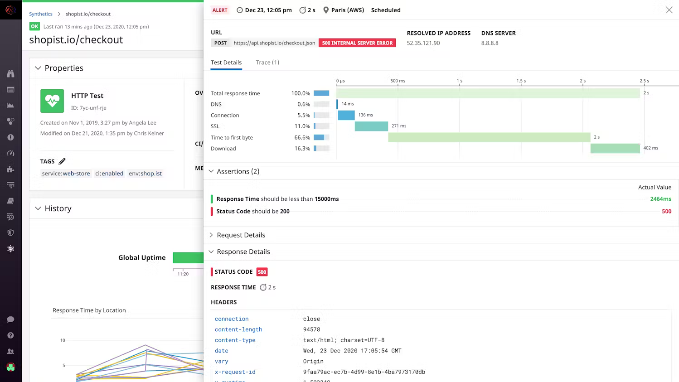Open the Integrations puzzle piece icon
679x382 pixels.
[x=10, y=169]
